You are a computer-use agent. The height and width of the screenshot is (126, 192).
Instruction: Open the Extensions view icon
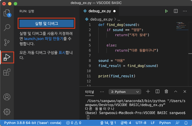pyautogui.click(x=7, y=72)
